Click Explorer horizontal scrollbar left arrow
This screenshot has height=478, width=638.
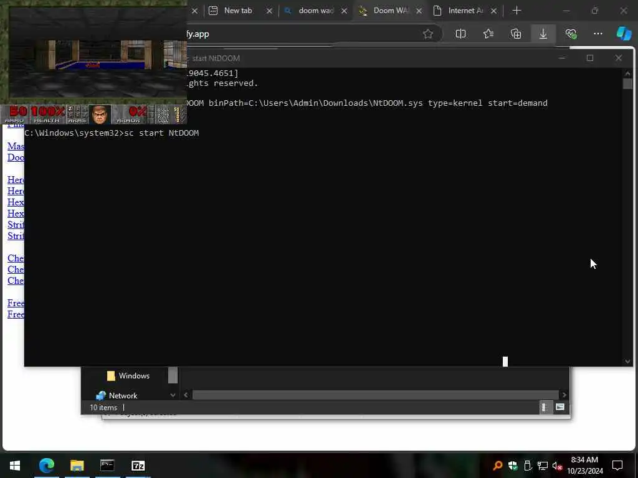click(x=186, y=395)
